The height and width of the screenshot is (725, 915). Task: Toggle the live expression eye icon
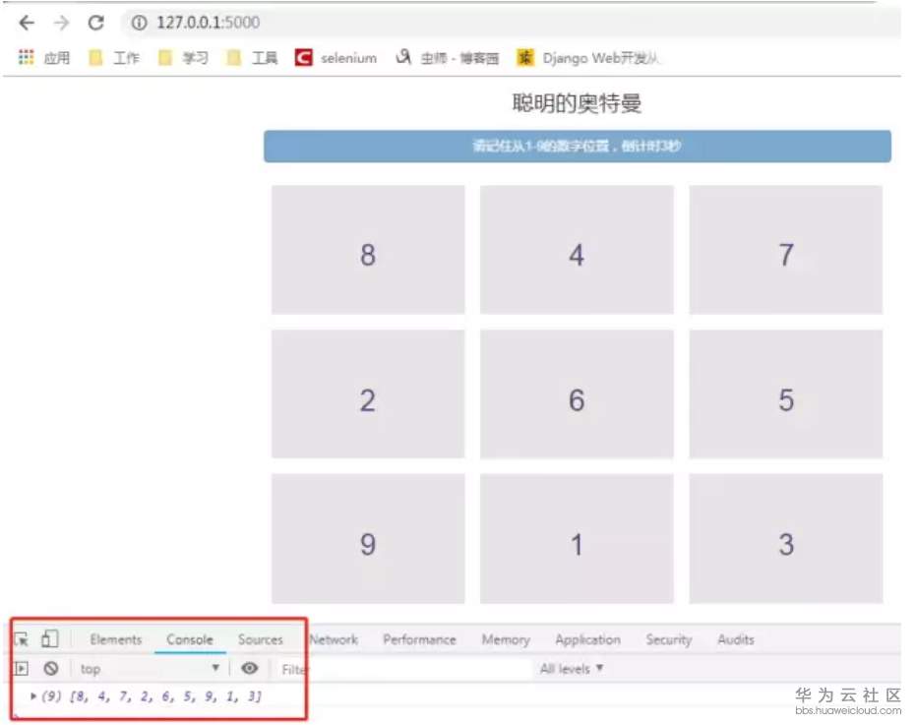249,668
